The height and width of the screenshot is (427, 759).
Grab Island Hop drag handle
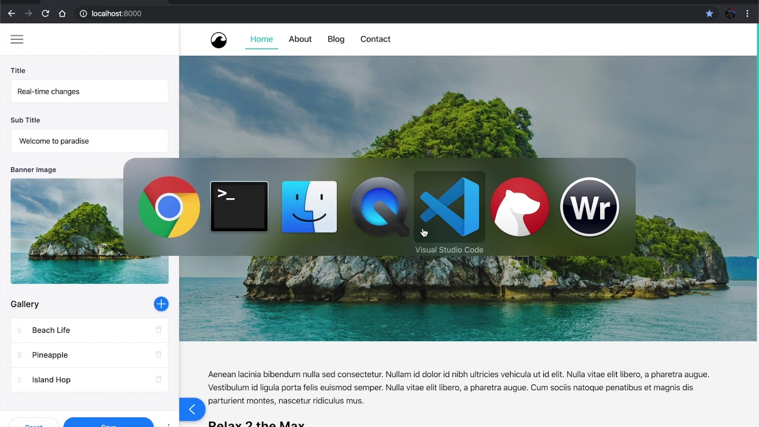tap(20, 380)
